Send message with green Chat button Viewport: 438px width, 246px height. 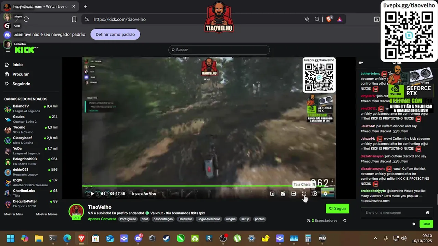point(426,224)
